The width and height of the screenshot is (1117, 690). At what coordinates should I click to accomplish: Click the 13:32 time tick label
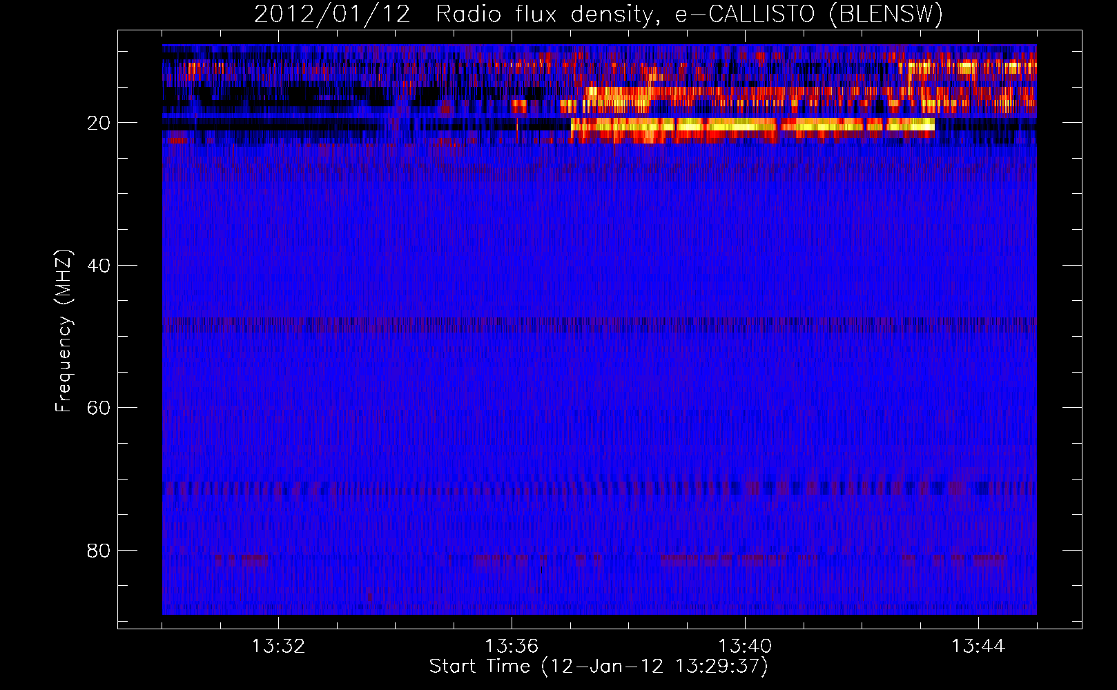point(278,647)
